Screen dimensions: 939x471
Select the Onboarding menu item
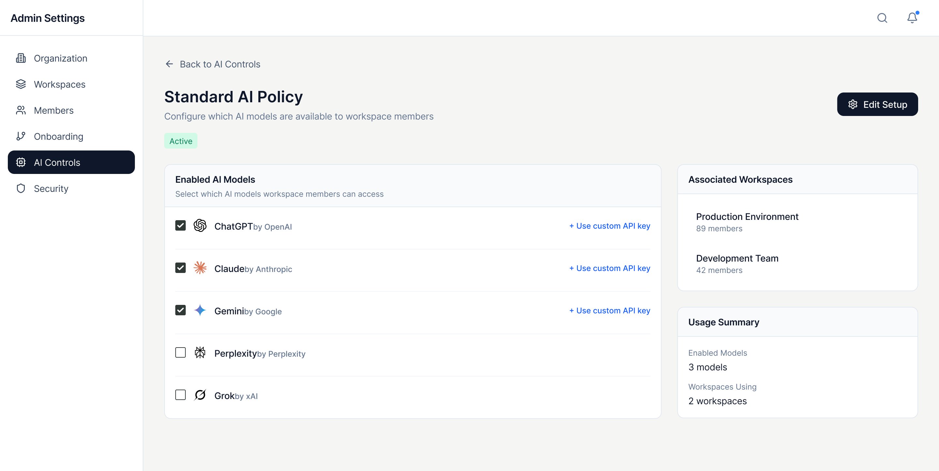(x=71, y=136)
